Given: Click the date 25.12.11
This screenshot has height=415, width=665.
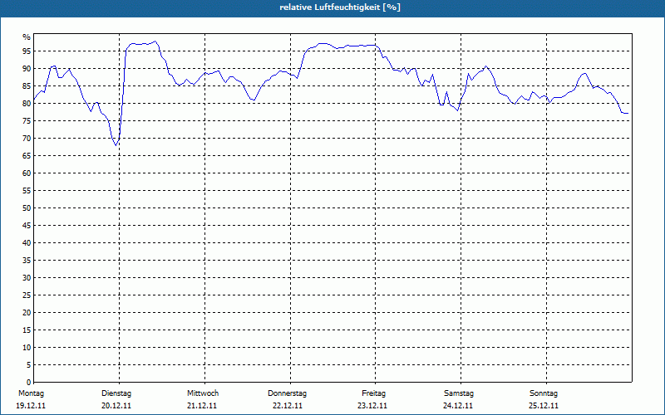Looking at the screenshot, I should click(x=544, y=406).
